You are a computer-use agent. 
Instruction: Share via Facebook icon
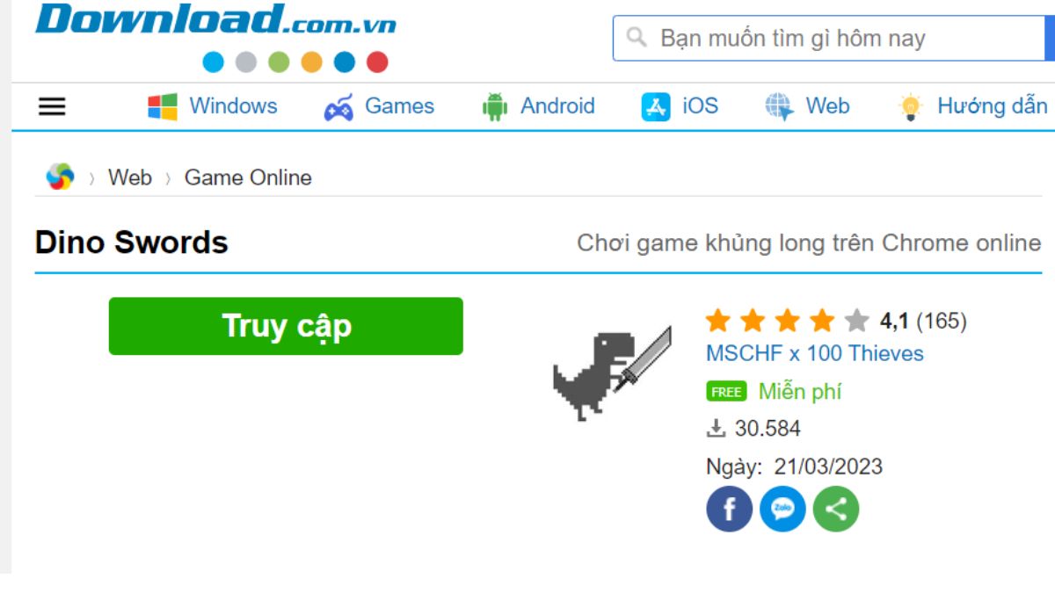click(729, 509)
